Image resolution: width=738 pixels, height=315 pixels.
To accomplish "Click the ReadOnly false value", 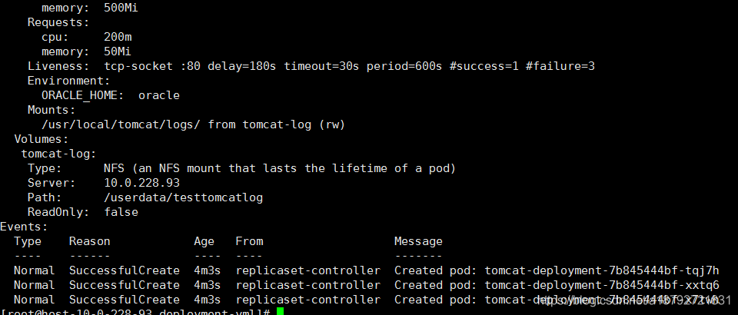I will 121,212.
